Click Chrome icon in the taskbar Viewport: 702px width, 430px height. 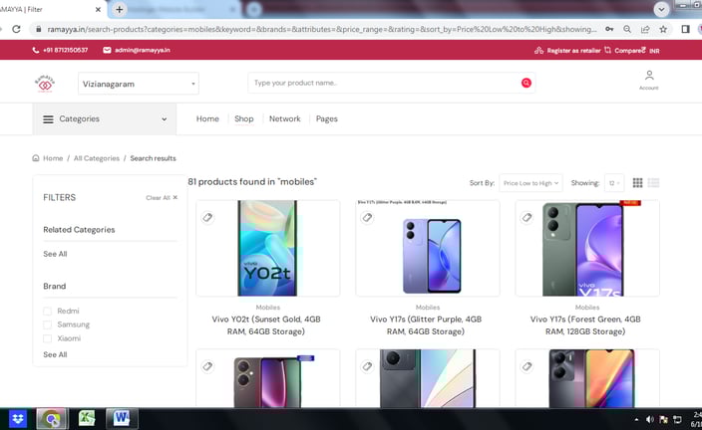53,419
